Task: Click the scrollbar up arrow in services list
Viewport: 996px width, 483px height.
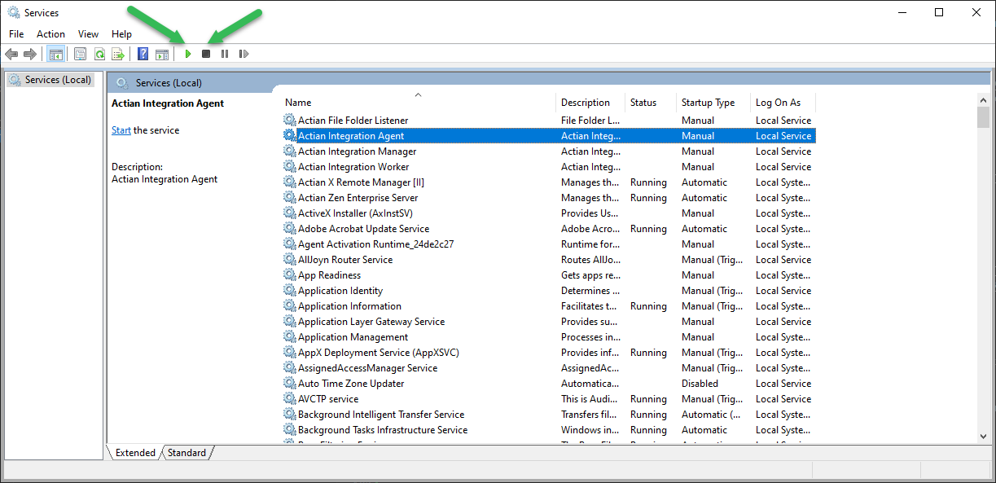Action: pos(983,100)
